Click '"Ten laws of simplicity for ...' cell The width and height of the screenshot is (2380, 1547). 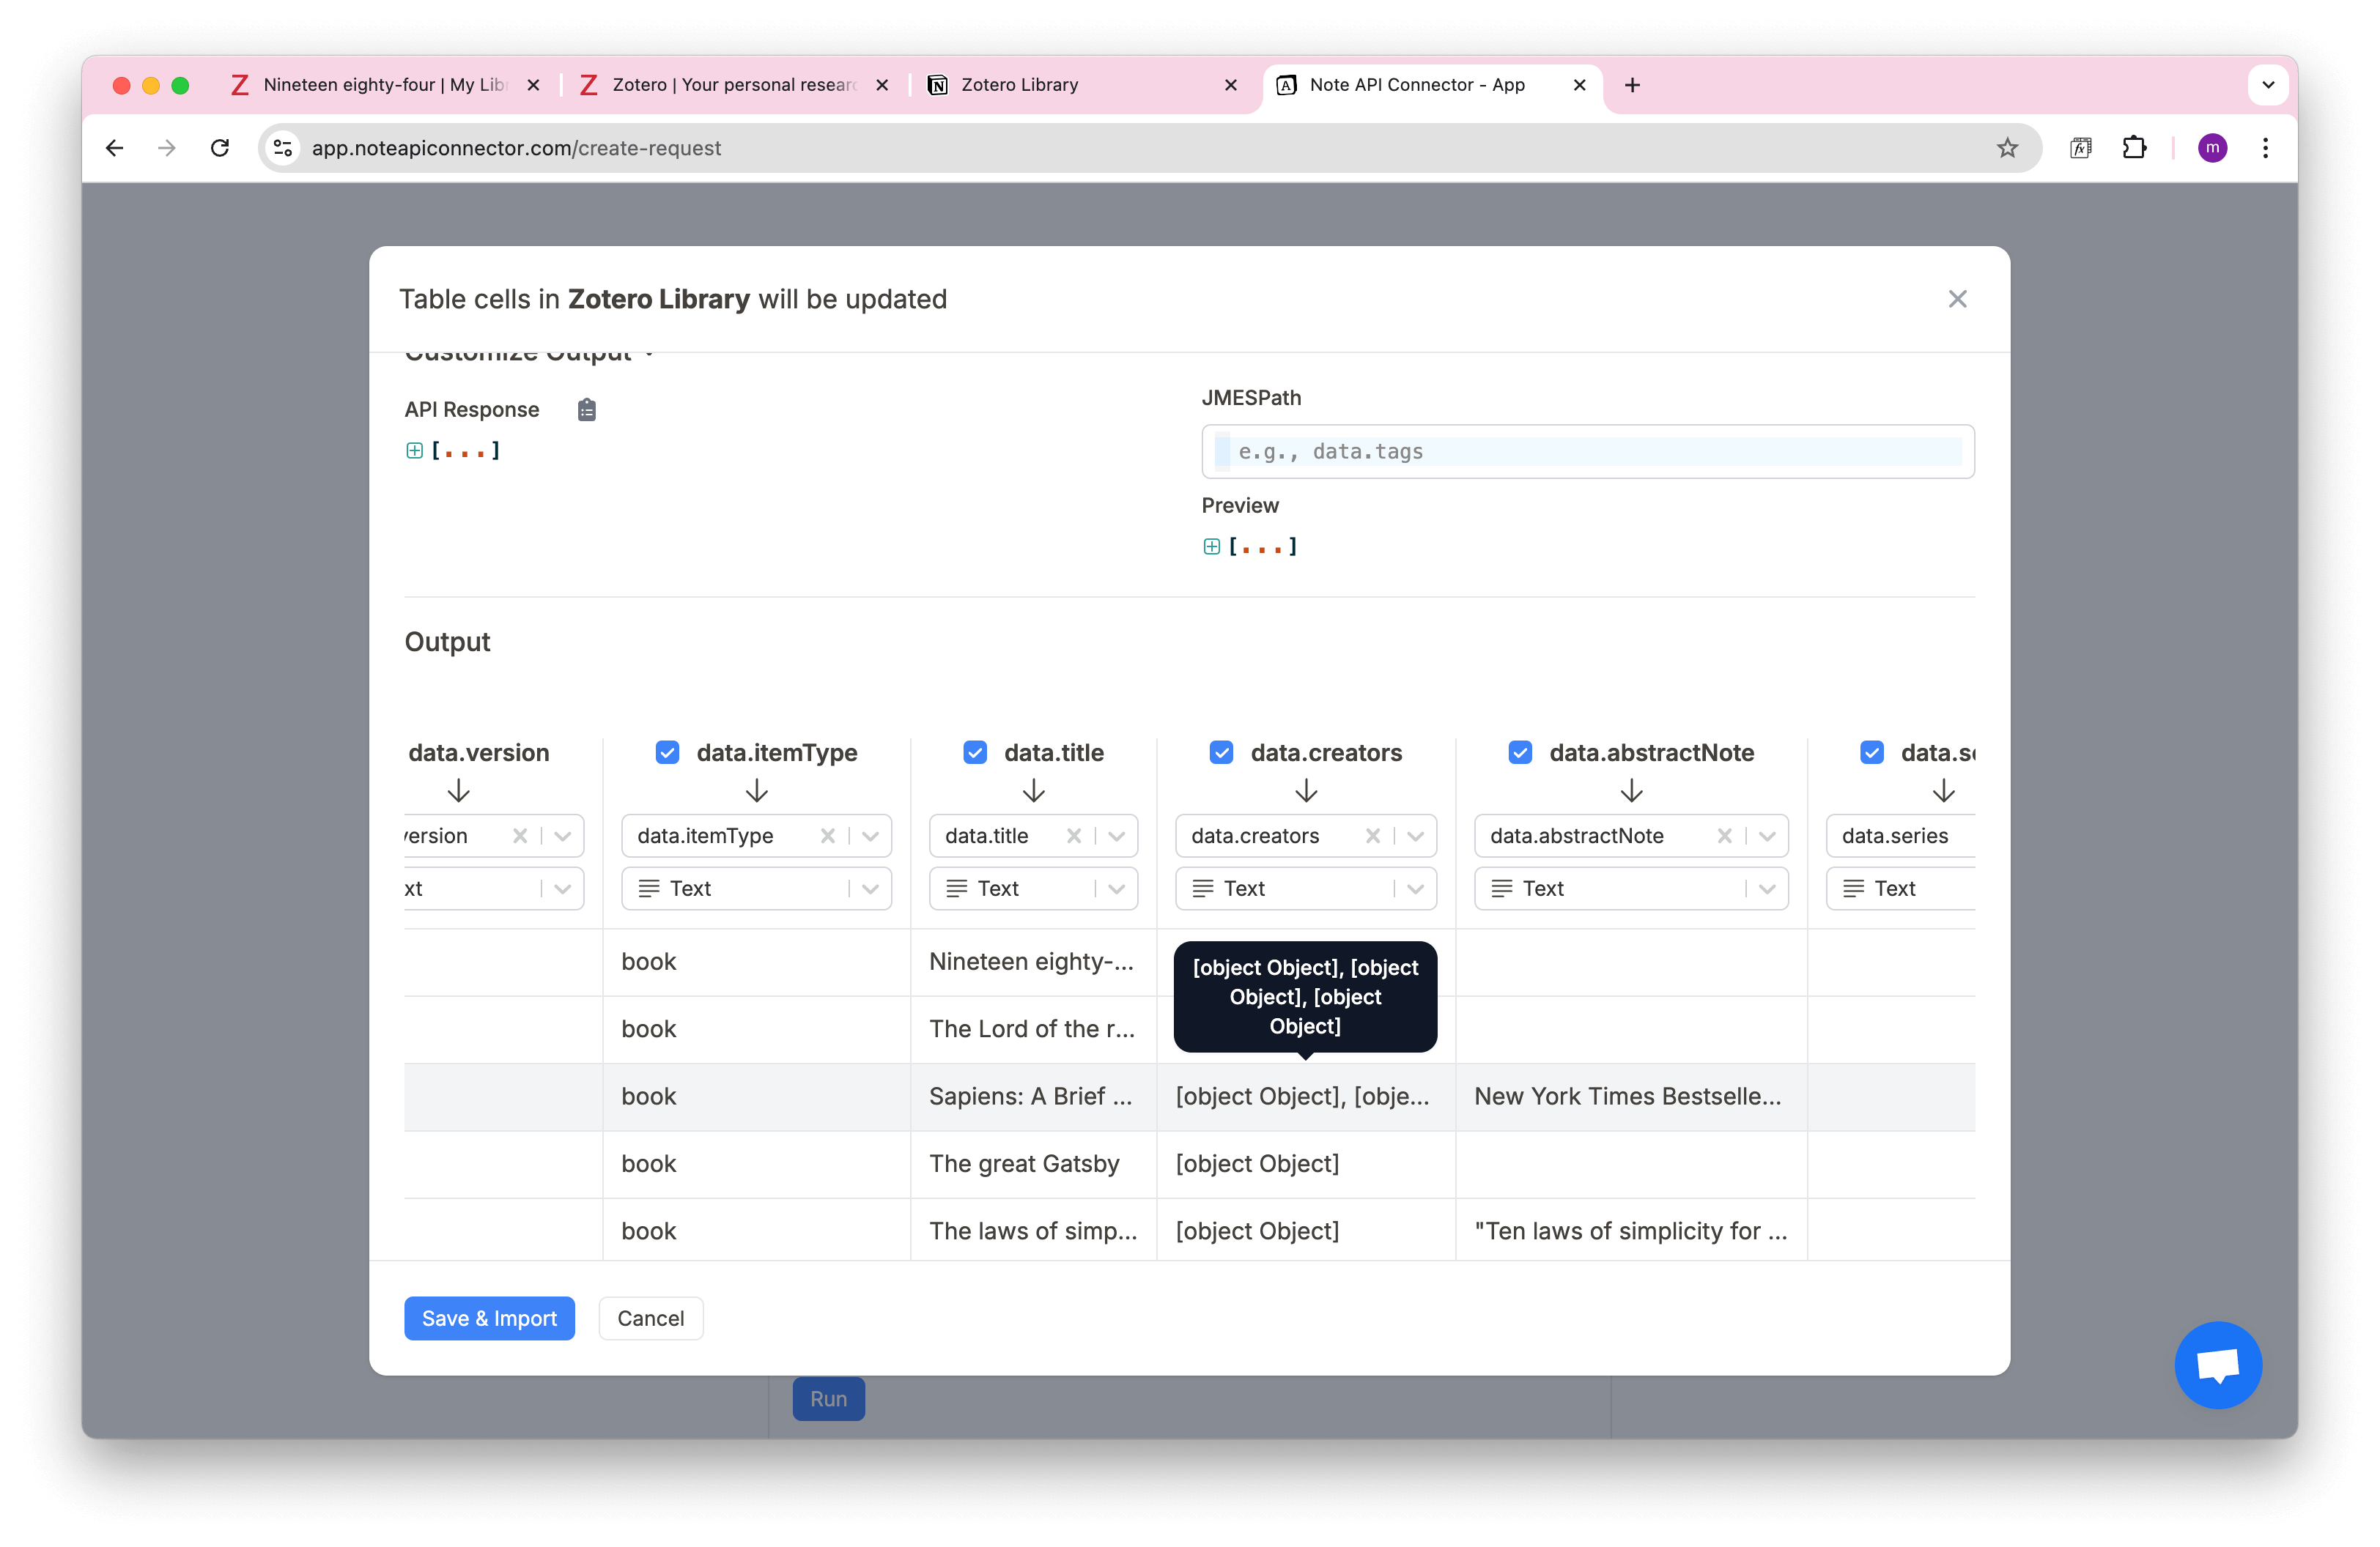coord(1631,1231)
